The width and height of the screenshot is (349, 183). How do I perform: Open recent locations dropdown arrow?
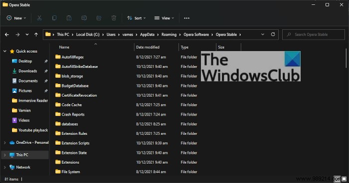27,35
